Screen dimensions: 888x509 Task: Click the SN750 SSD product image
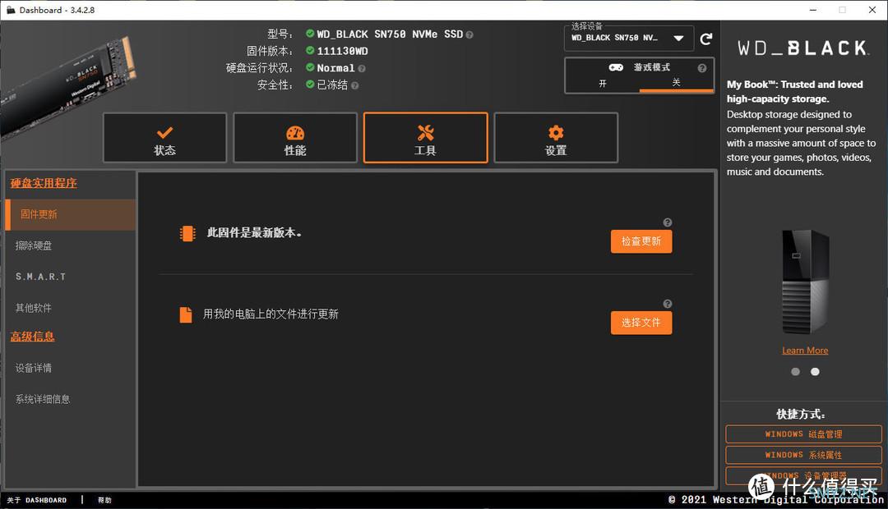pos(68,88)
